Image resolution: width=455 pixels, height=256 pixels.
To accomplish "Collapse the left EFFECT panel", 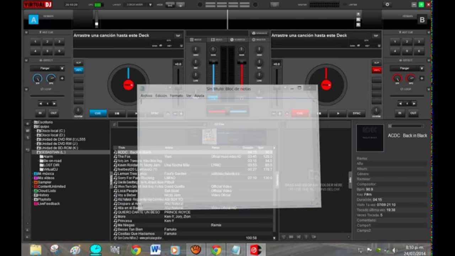I will pyautogui.click(x=27, y=60).
